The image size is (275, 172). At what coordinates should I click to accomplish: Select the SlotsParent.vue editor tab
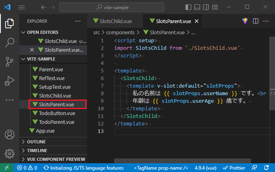pos(173,21)
